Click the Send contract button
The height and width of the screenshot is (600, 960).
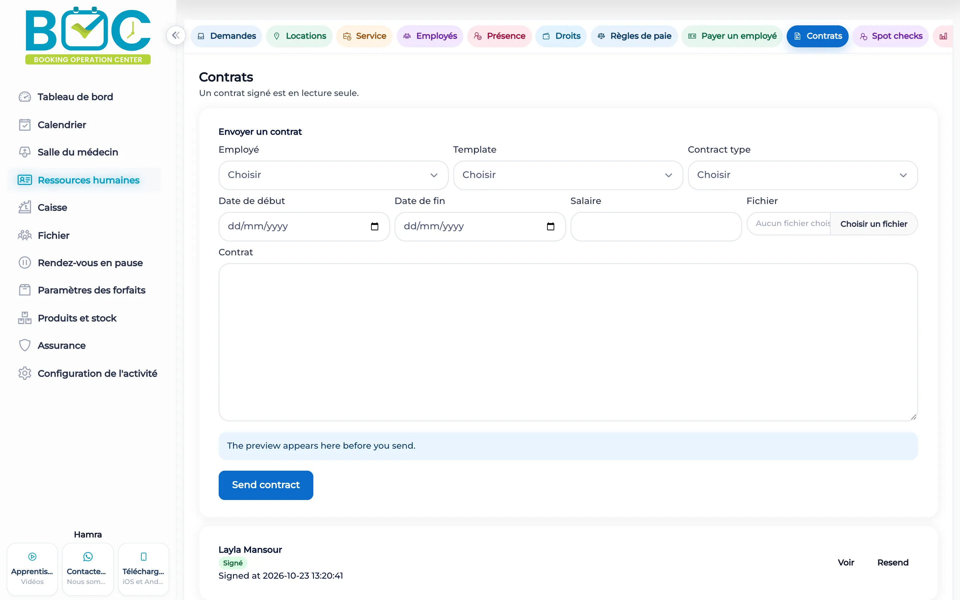266,485
